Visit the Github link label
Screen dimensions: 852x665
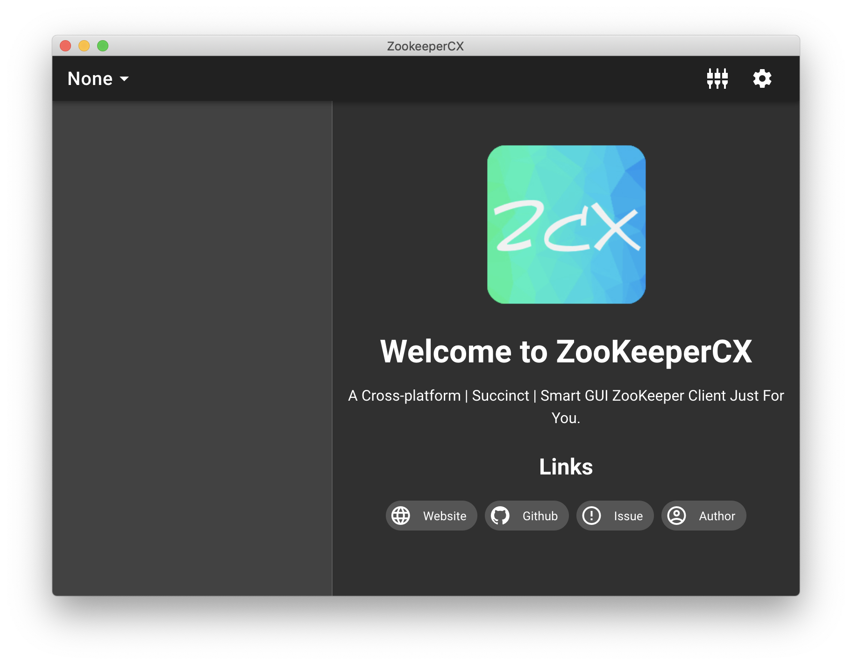click(x=540, y=516)
